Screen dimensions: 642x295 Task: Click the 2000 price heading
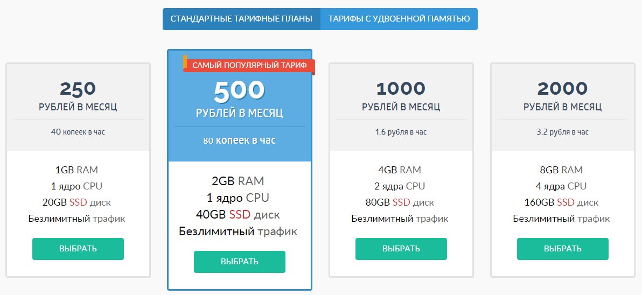(563, 88)
